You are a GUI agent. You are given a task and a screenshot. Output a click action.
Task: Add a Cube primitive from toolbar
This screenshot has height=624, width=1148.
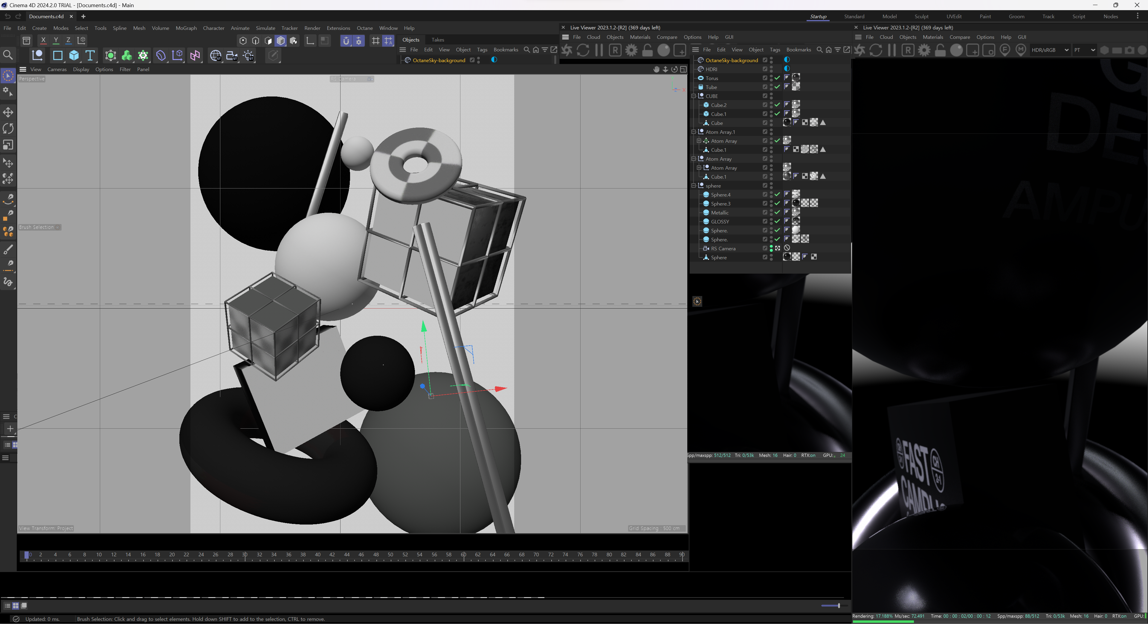(74, 55)
